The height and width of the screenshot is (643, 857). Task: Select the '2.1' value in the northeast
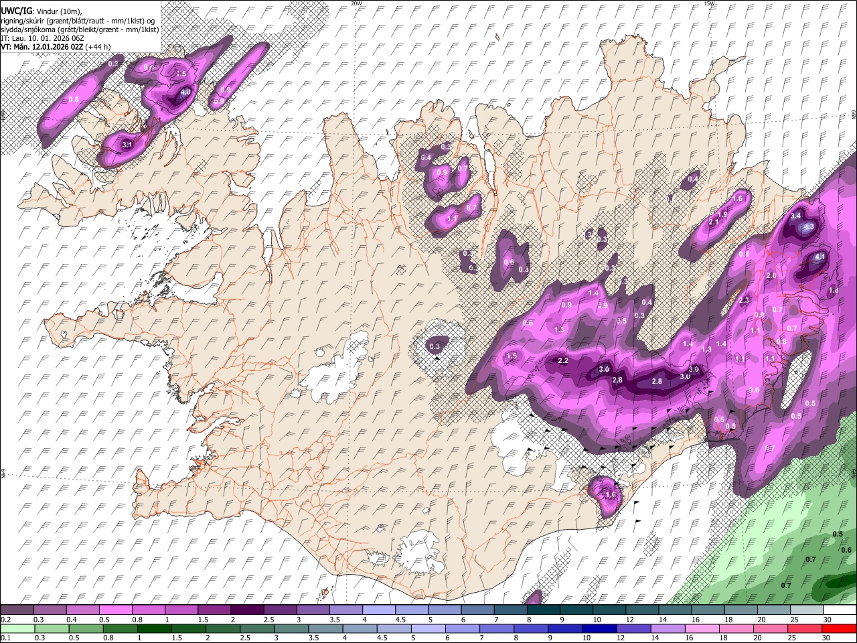click(x=713, y=222)
